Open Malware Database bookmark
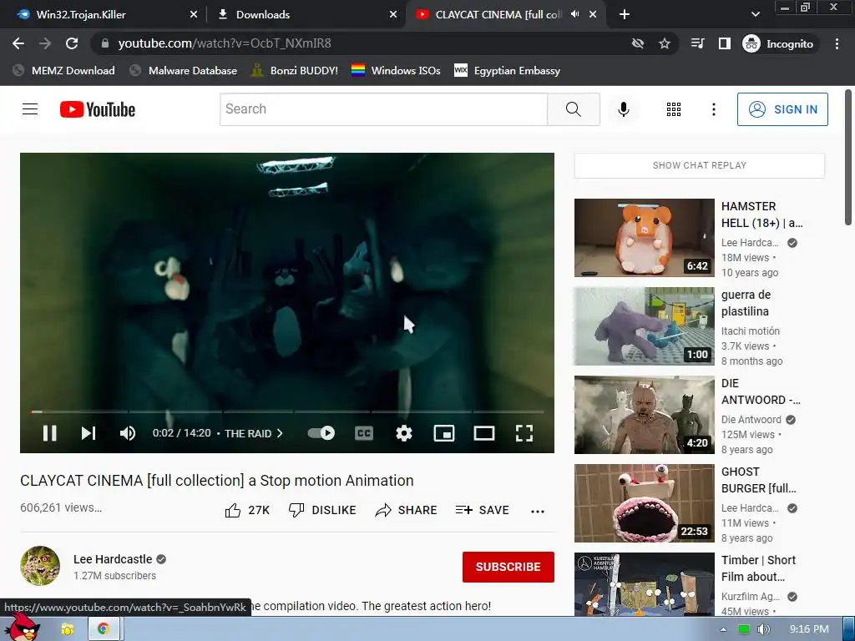Image resolution: width=855 pixels, height=641 pixels. click(183, 70)
